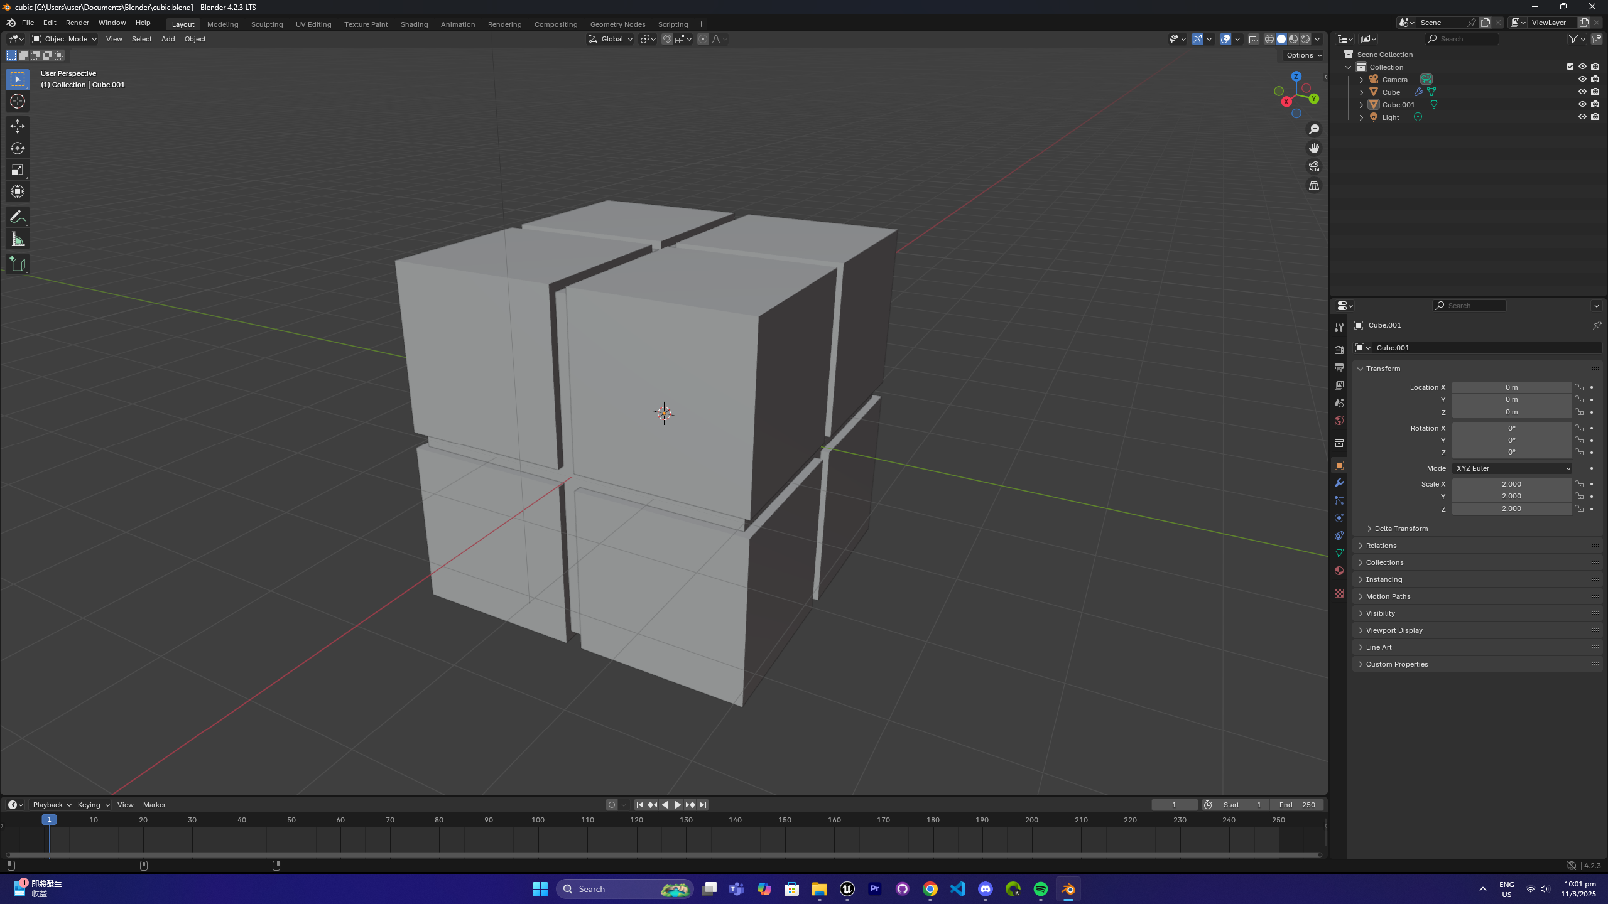This screenshot has width=1608, height=904.
Task: Open the Render menu
Action: point(77,23)
